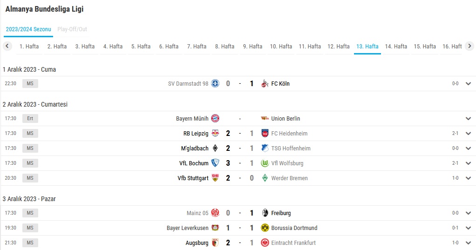This screenshot has height=250, width=476.
Task: Click the FC Köln club crest
Action: (x=265, y=83)
